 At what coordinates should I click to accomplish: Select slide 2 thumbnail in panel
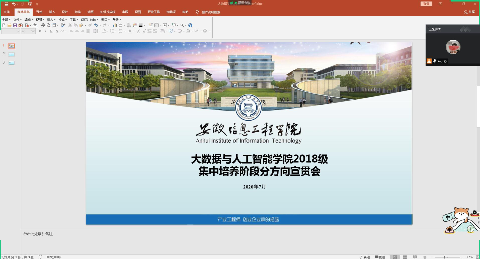(x=11, y=54)
